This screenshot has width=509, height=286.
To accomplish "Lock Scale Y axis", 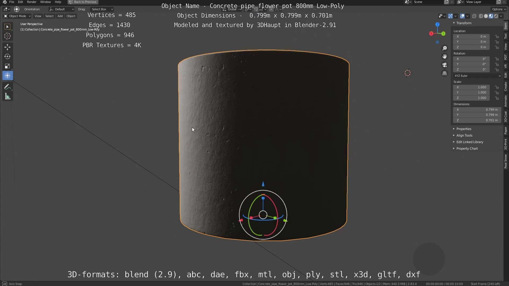I will 497,93.
